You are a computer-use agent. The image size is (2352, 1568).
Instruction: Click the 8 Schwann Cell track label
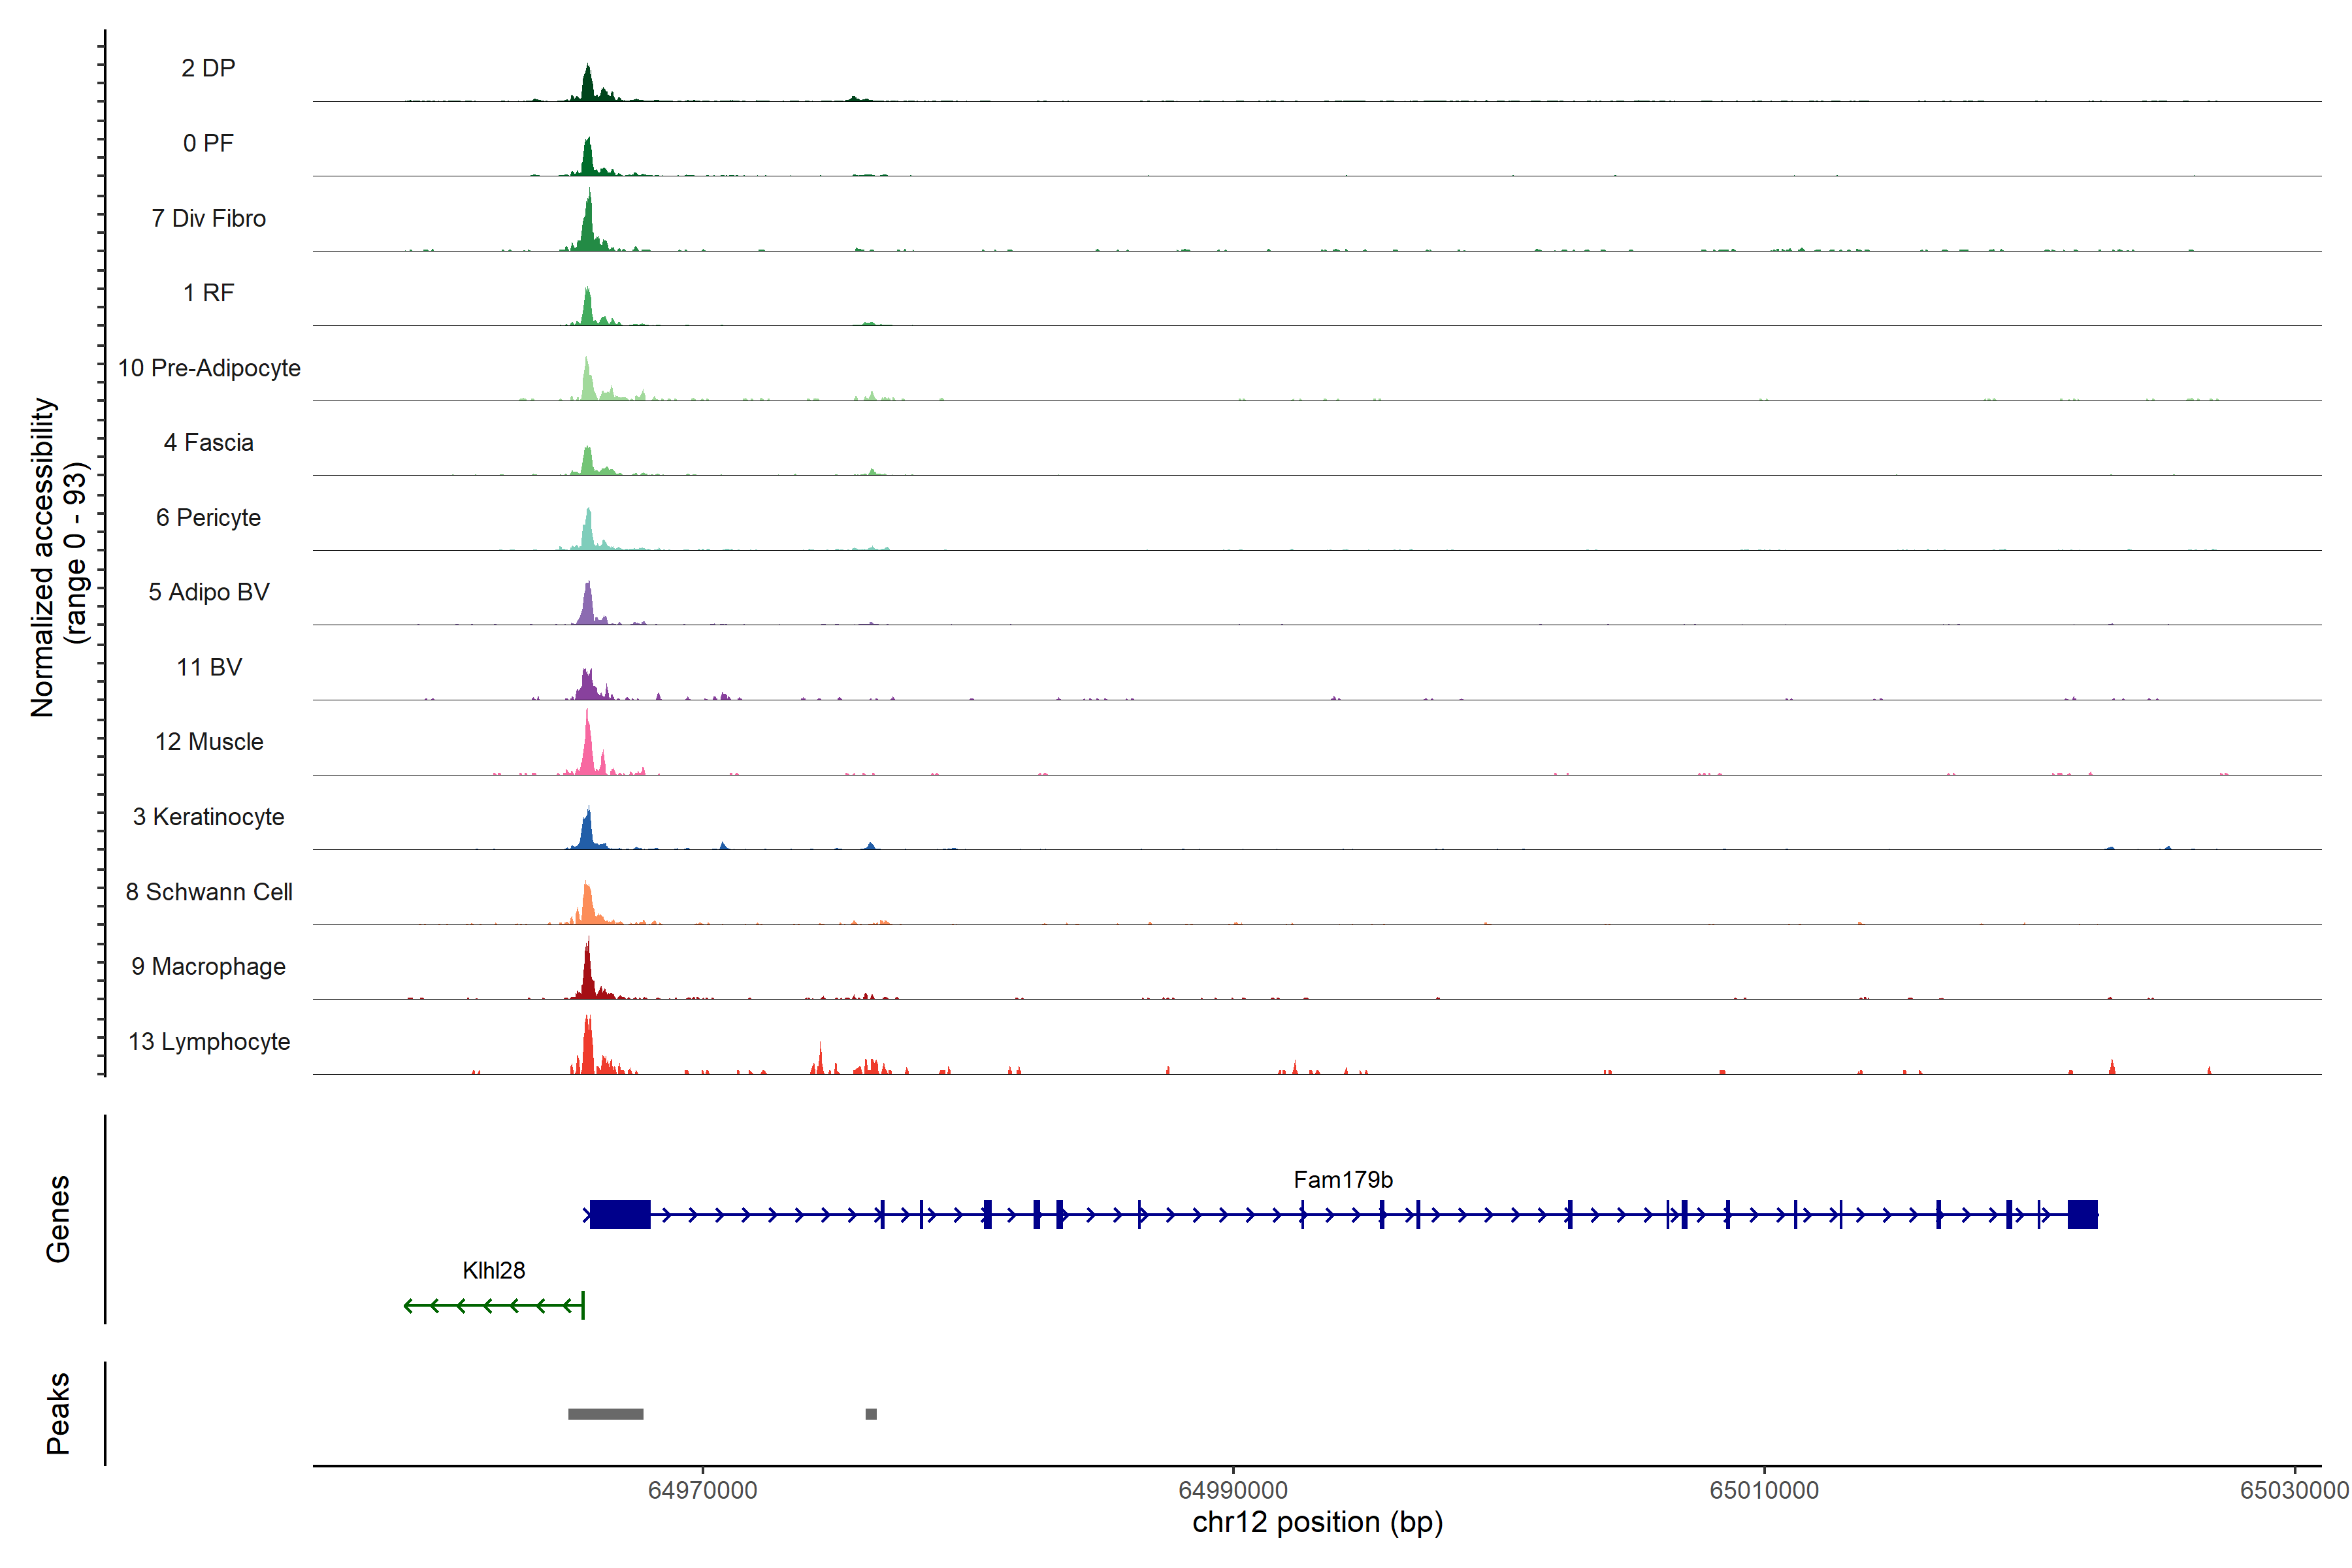point(209,891)
